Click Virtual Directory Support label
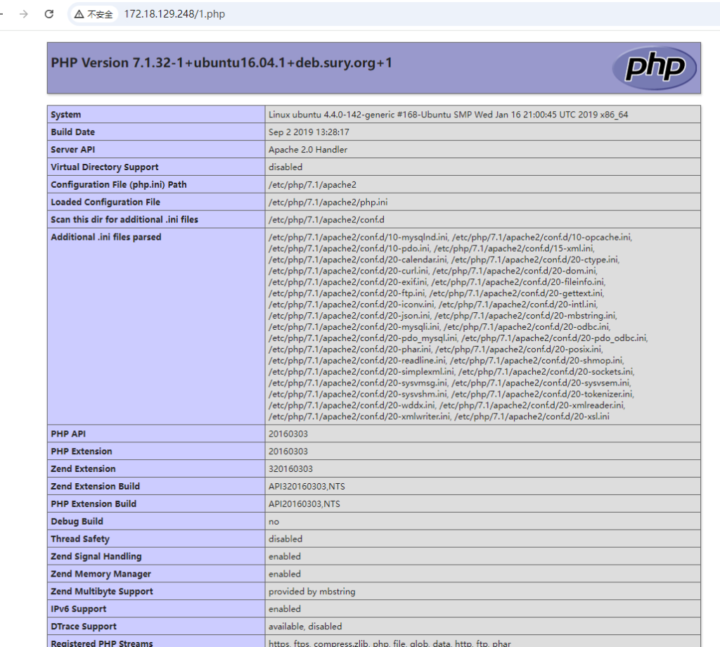 point(105,167)
